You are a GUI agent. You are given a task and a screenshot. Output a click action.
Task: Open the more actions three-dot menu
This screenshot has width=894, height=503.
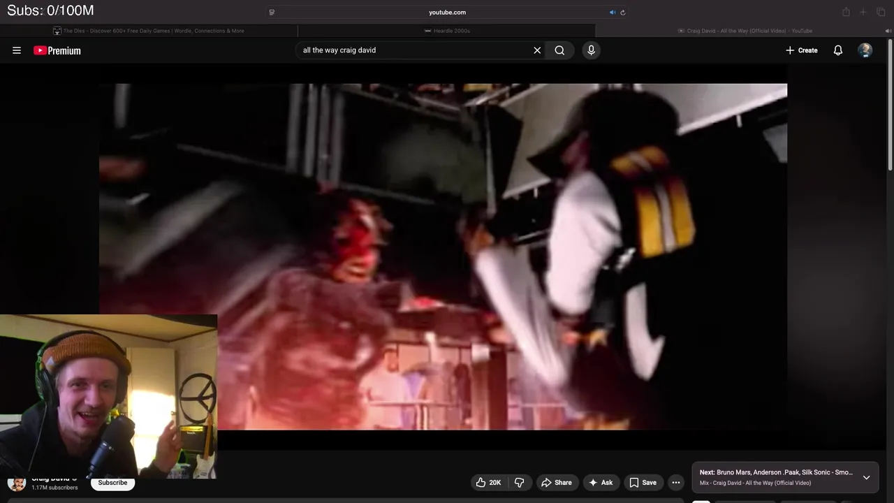[675, 483]
